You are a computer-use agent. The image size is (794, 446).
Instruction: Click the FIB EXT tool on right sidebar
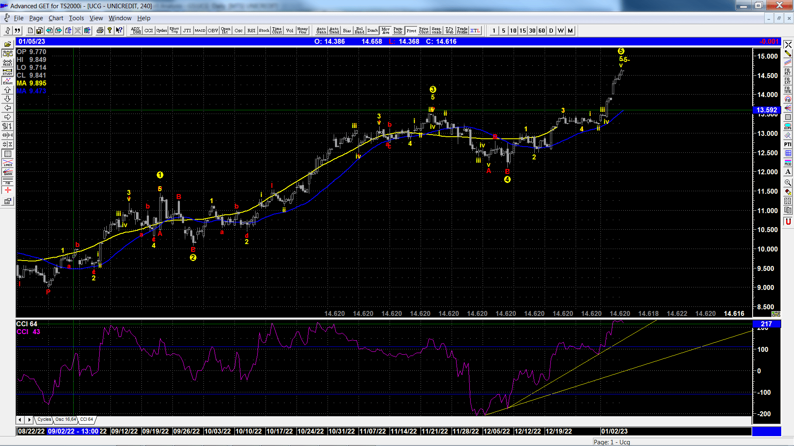tap(788, 81)
